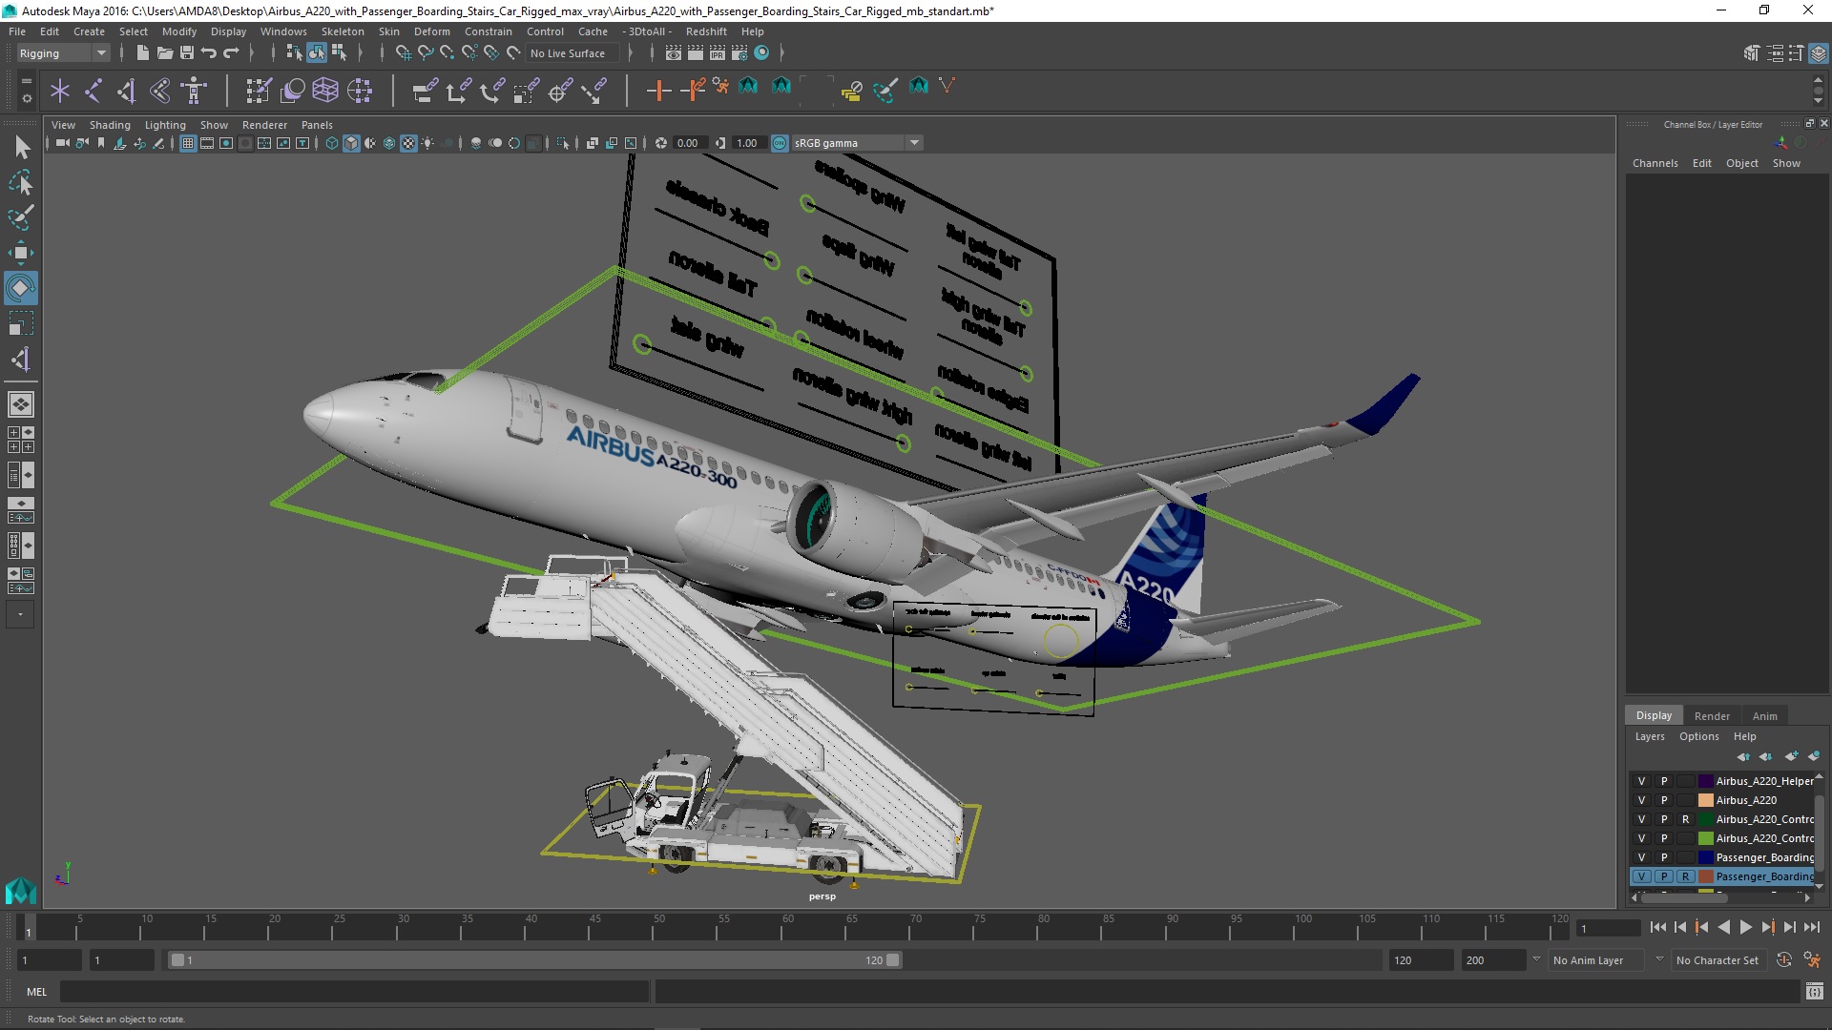Click the Save scene icon
Image resolution: width=1832 pixels, height=1030 pixels.
tap(187, 53)
